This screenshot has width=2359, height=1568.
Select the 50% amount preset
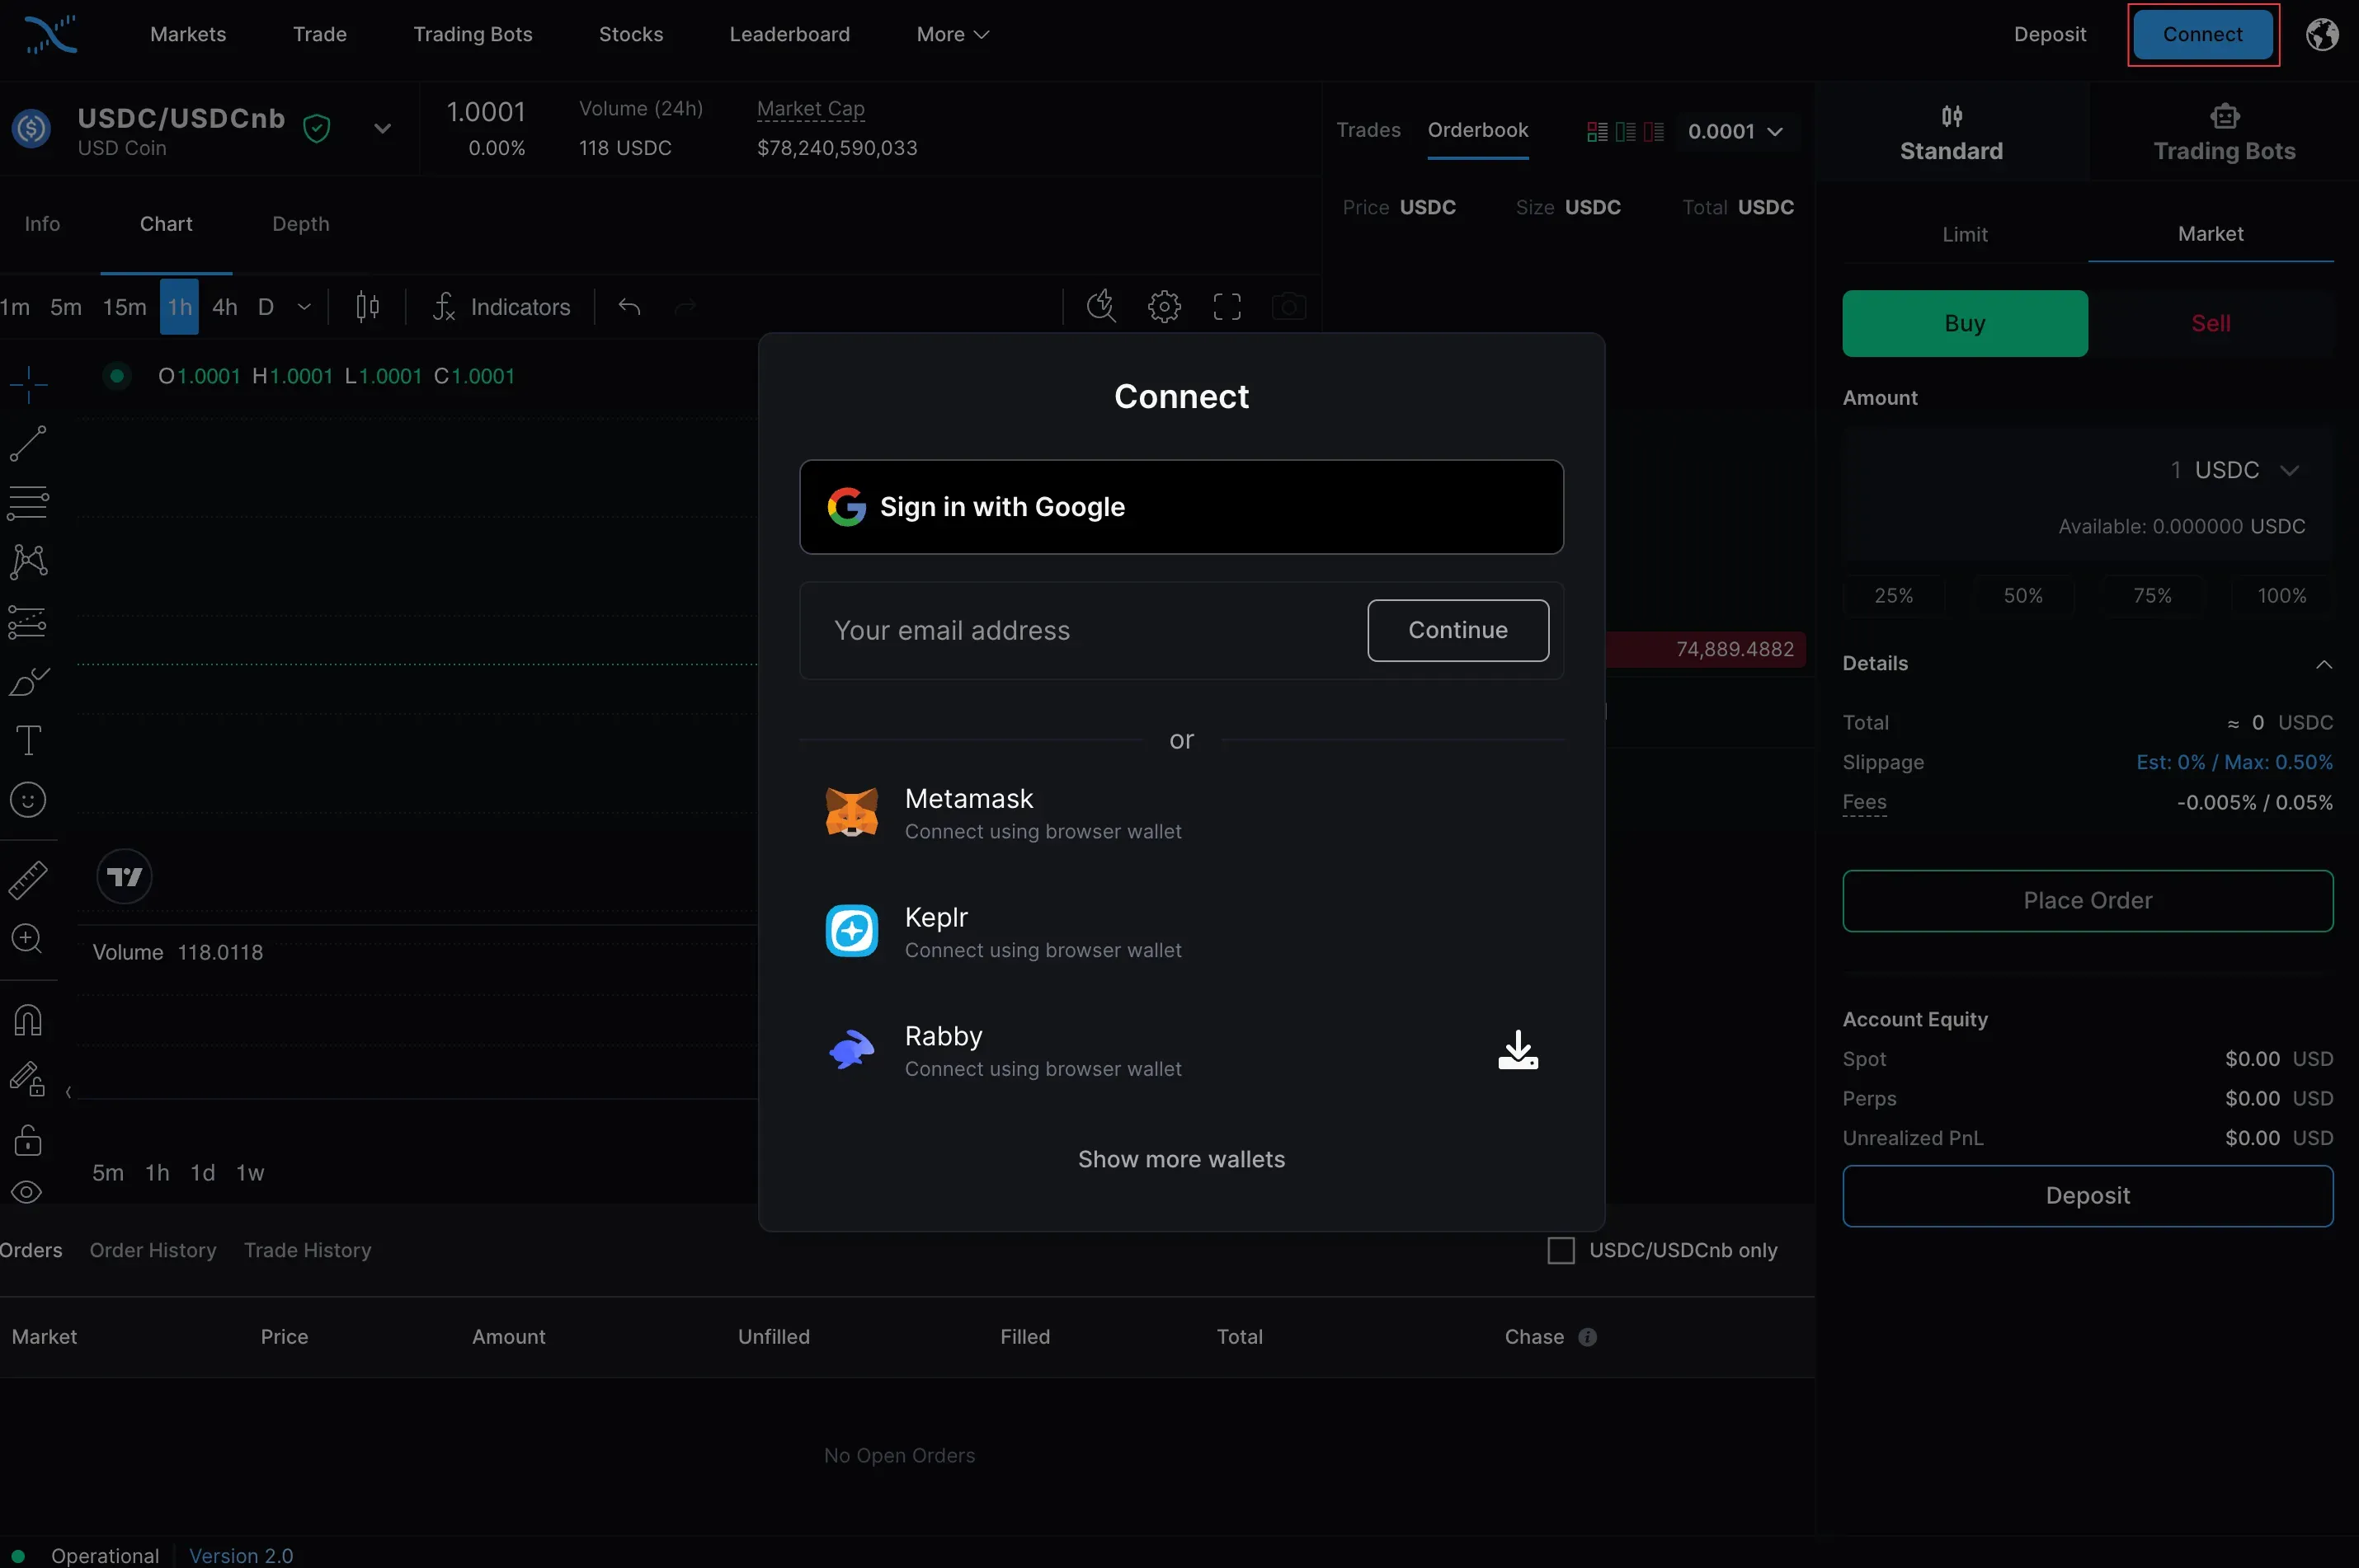[2022, 596]
